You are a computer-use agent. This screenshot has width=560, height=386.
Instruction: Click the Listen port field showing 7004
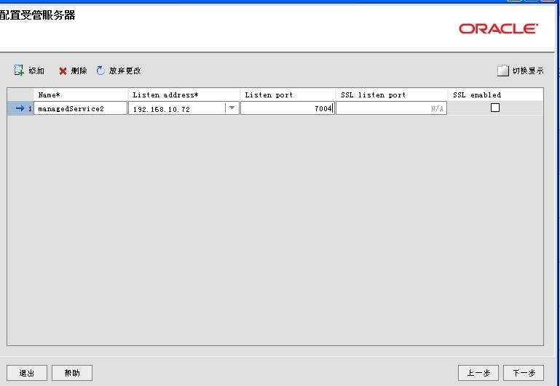pyautogui.click(x=288, y=108)
